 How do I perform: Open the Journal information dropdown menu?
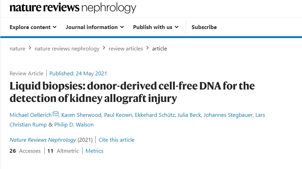(95, 27)
